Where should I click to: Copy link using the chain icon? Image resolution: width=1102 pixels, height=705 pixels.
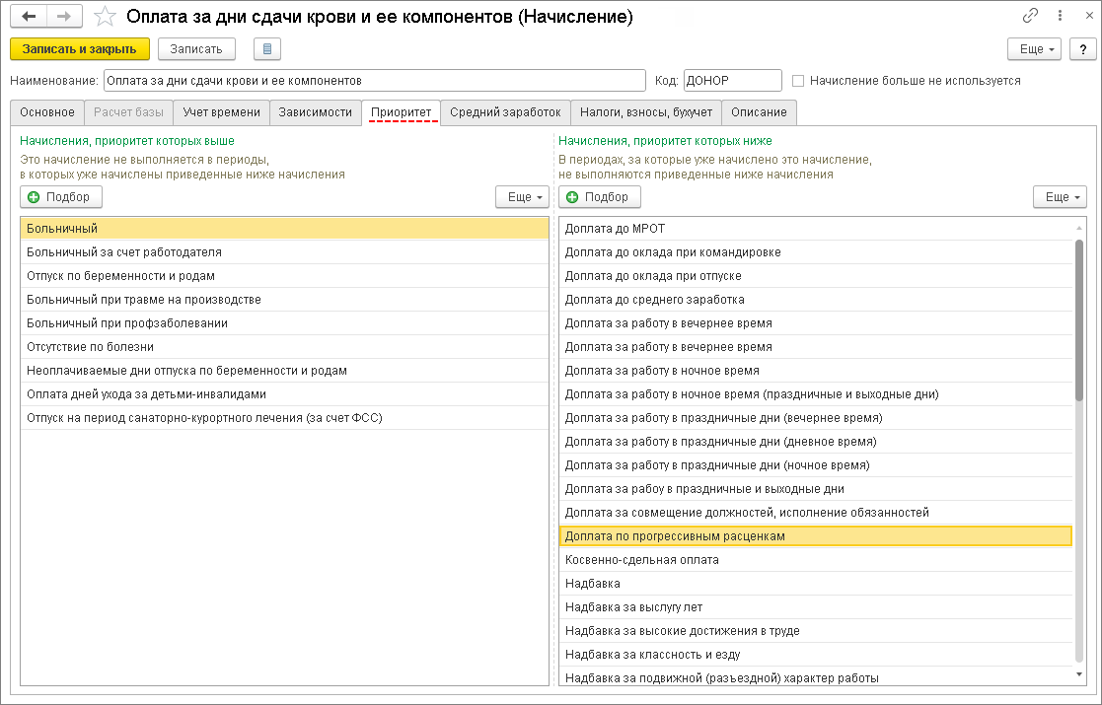1031,17
